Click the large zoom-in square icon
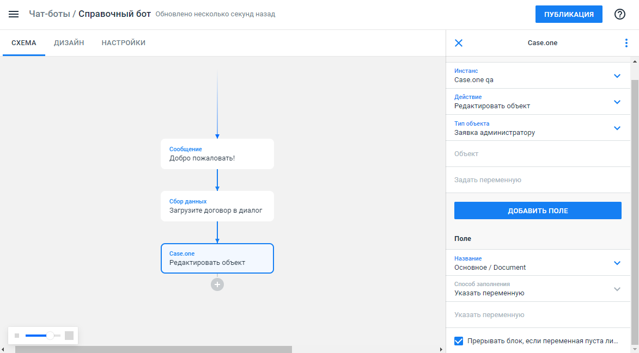Screen dimensions: 639x353 pos(69,336)
